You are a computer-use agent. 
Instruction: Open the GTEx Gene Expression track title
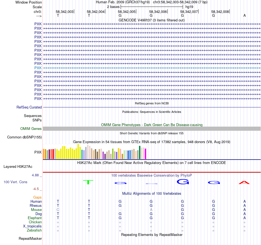(x=152, y=142)
